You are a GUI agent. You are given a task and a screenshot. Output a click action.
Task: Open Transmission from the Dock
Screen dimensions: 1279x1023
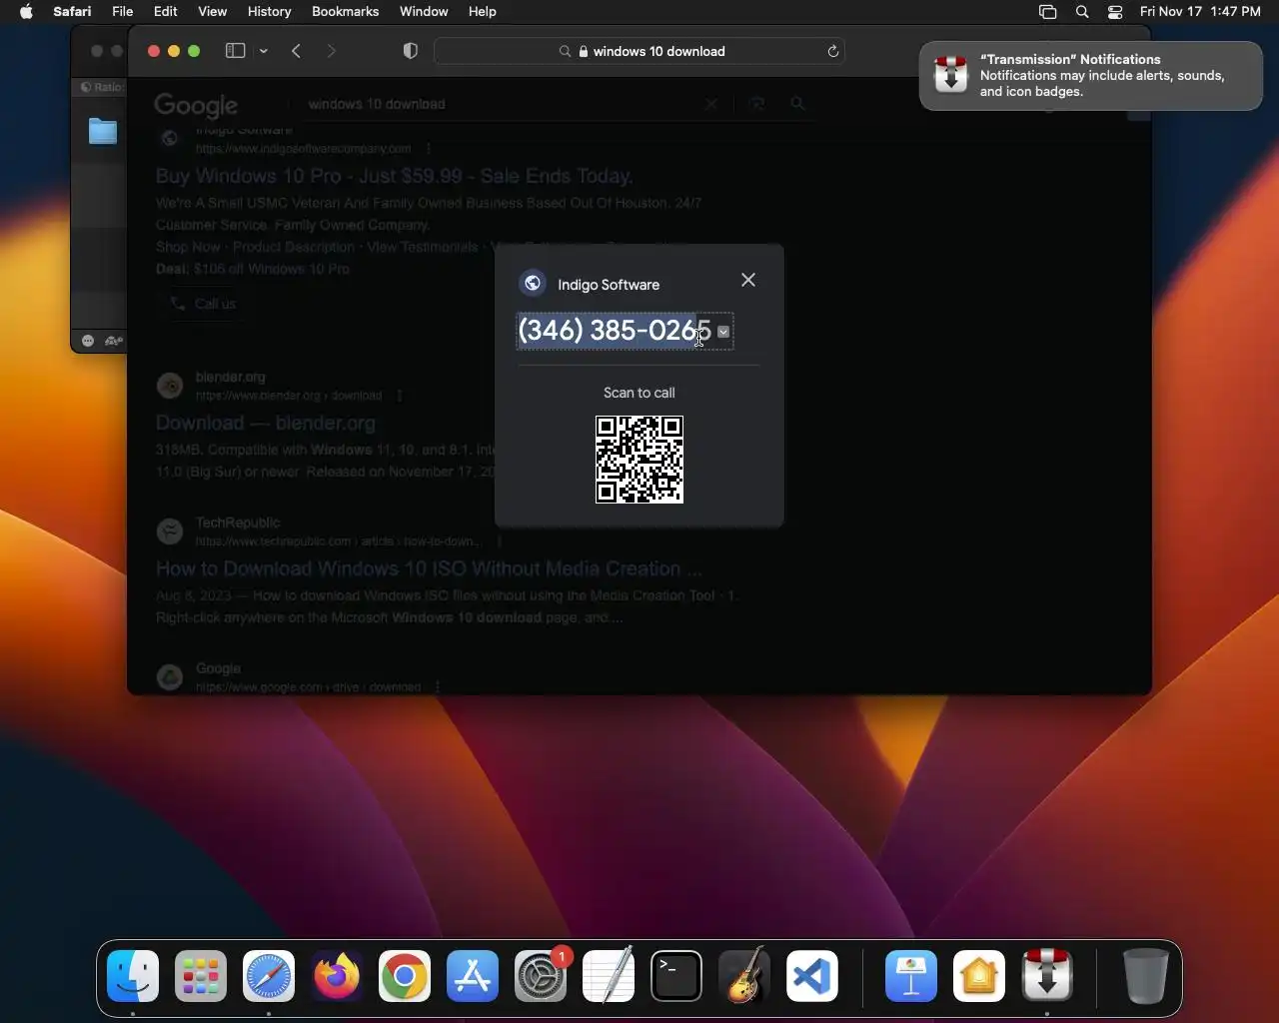1047,976
